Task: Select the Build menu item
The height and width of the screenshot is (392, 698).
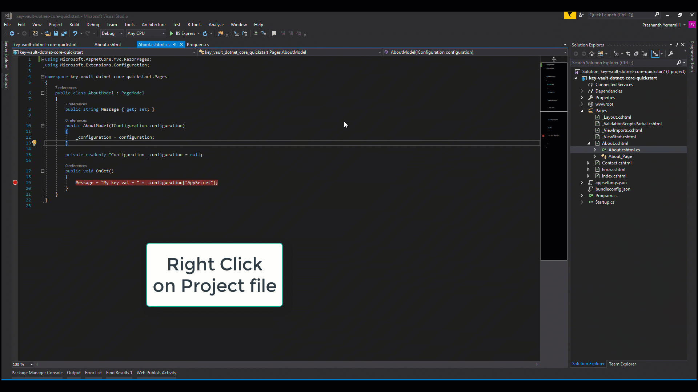Action: click(x=74, y=24)
